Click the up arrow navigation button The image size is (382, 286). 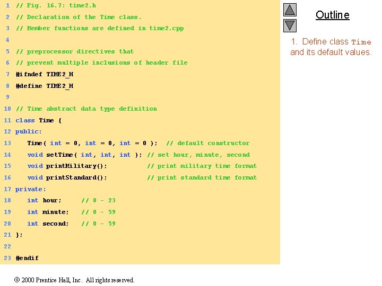290,10
